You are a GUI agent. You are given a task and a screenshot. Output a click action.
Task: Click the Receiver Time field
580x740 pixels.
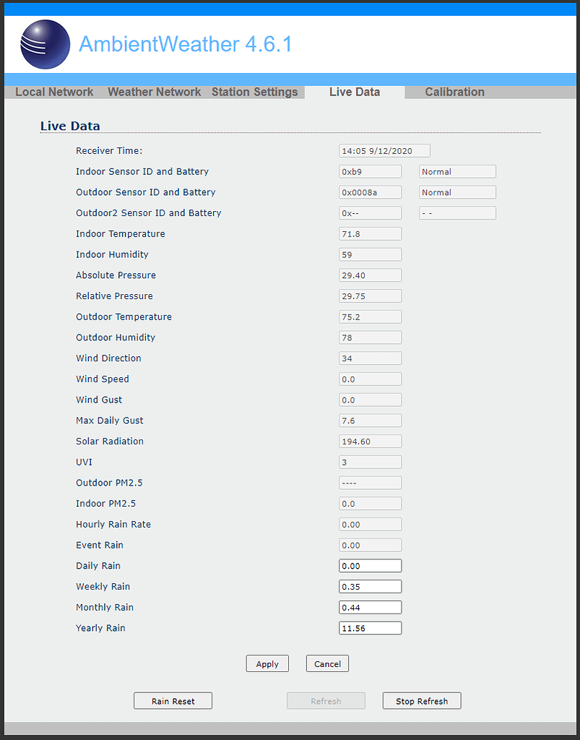[384, 150]
